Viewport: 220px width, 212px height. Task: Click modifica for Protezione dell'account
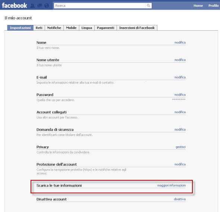tap(180, 164)
